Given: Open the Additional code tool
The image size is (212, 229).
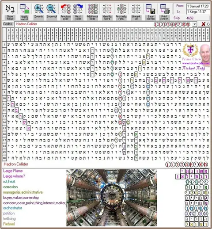Looking at the screenshot, I should click(x=92, y=9).
